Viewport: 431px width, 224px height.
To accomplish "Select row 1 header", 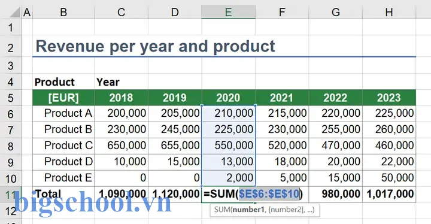I will pos(10,28).
